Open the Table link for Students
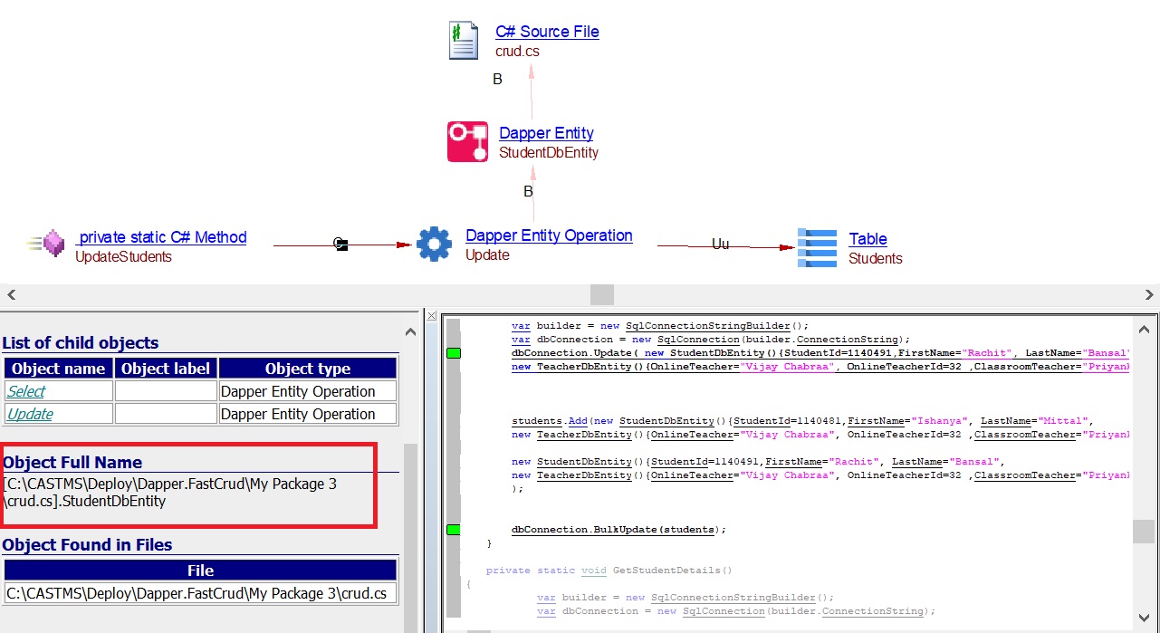This screenshot has height=633, width=1160. (x=868, y=239)
